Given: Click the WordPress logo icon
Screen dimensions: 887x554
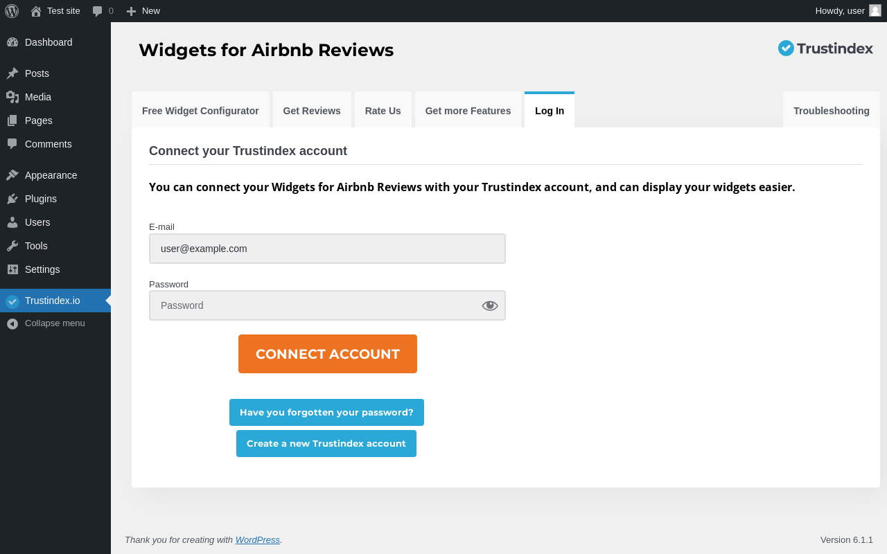Looking at the screenshot, I should pos(12,11).
